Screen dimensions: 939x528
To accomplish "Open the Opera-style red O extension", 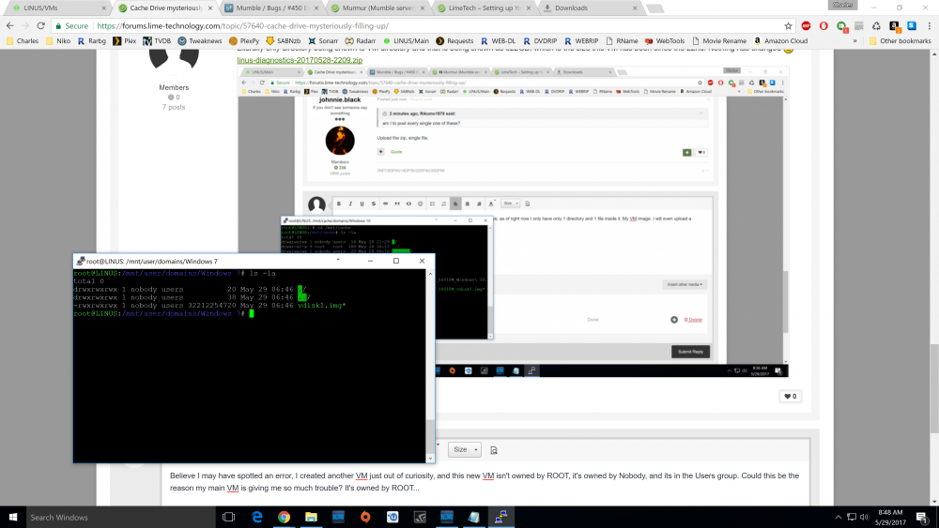I will coord(824,25).
